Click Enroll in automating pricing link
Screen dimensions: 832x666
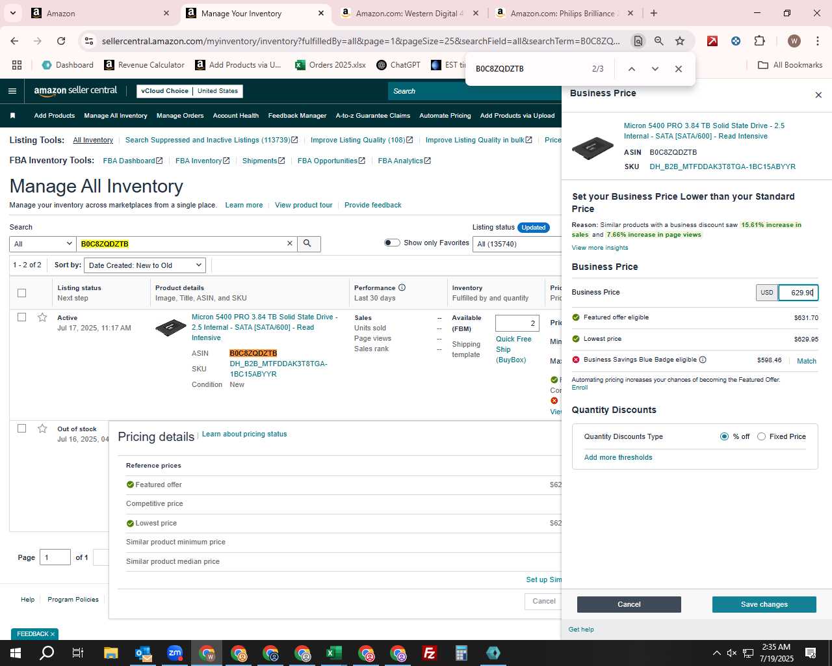click(x=580, y=388)
